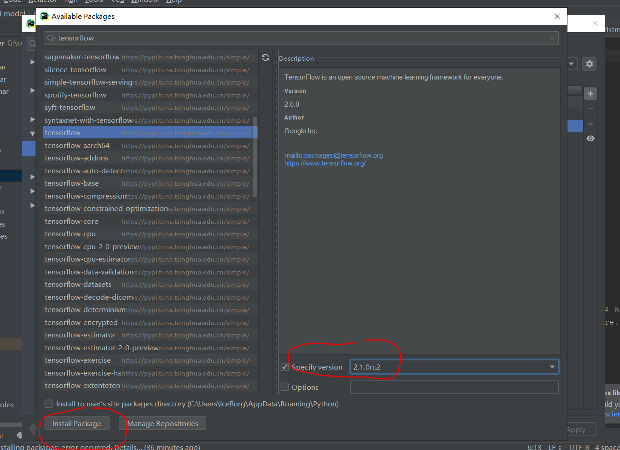Click the package list vertical scrollbar thumb
Screen dimensions: 620x450
(255, 156)
